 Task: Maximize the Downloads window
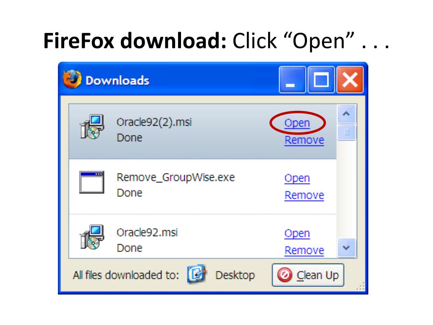click(321, 80)
